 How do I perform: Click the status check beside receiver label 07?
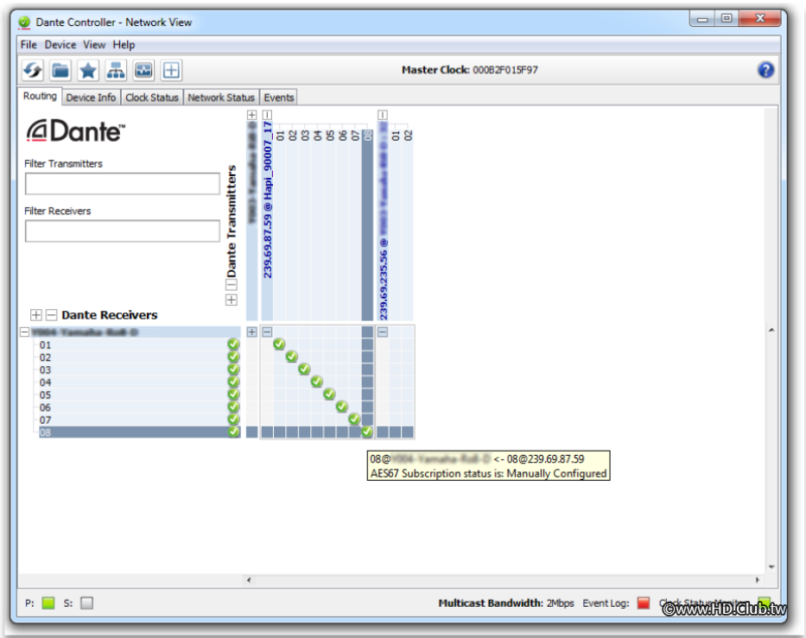234,420
